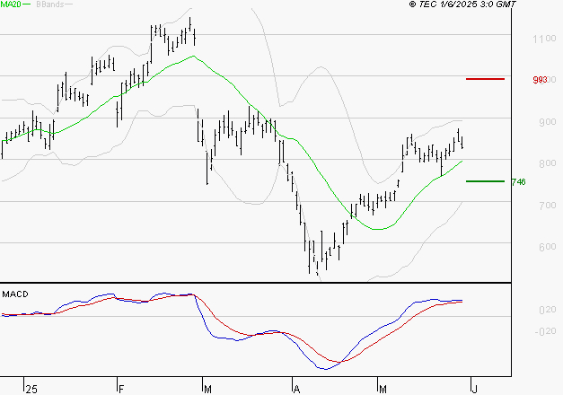The image size is (563, 395).
Task: Click the 1100 price axis label
Action: [544, 39]
